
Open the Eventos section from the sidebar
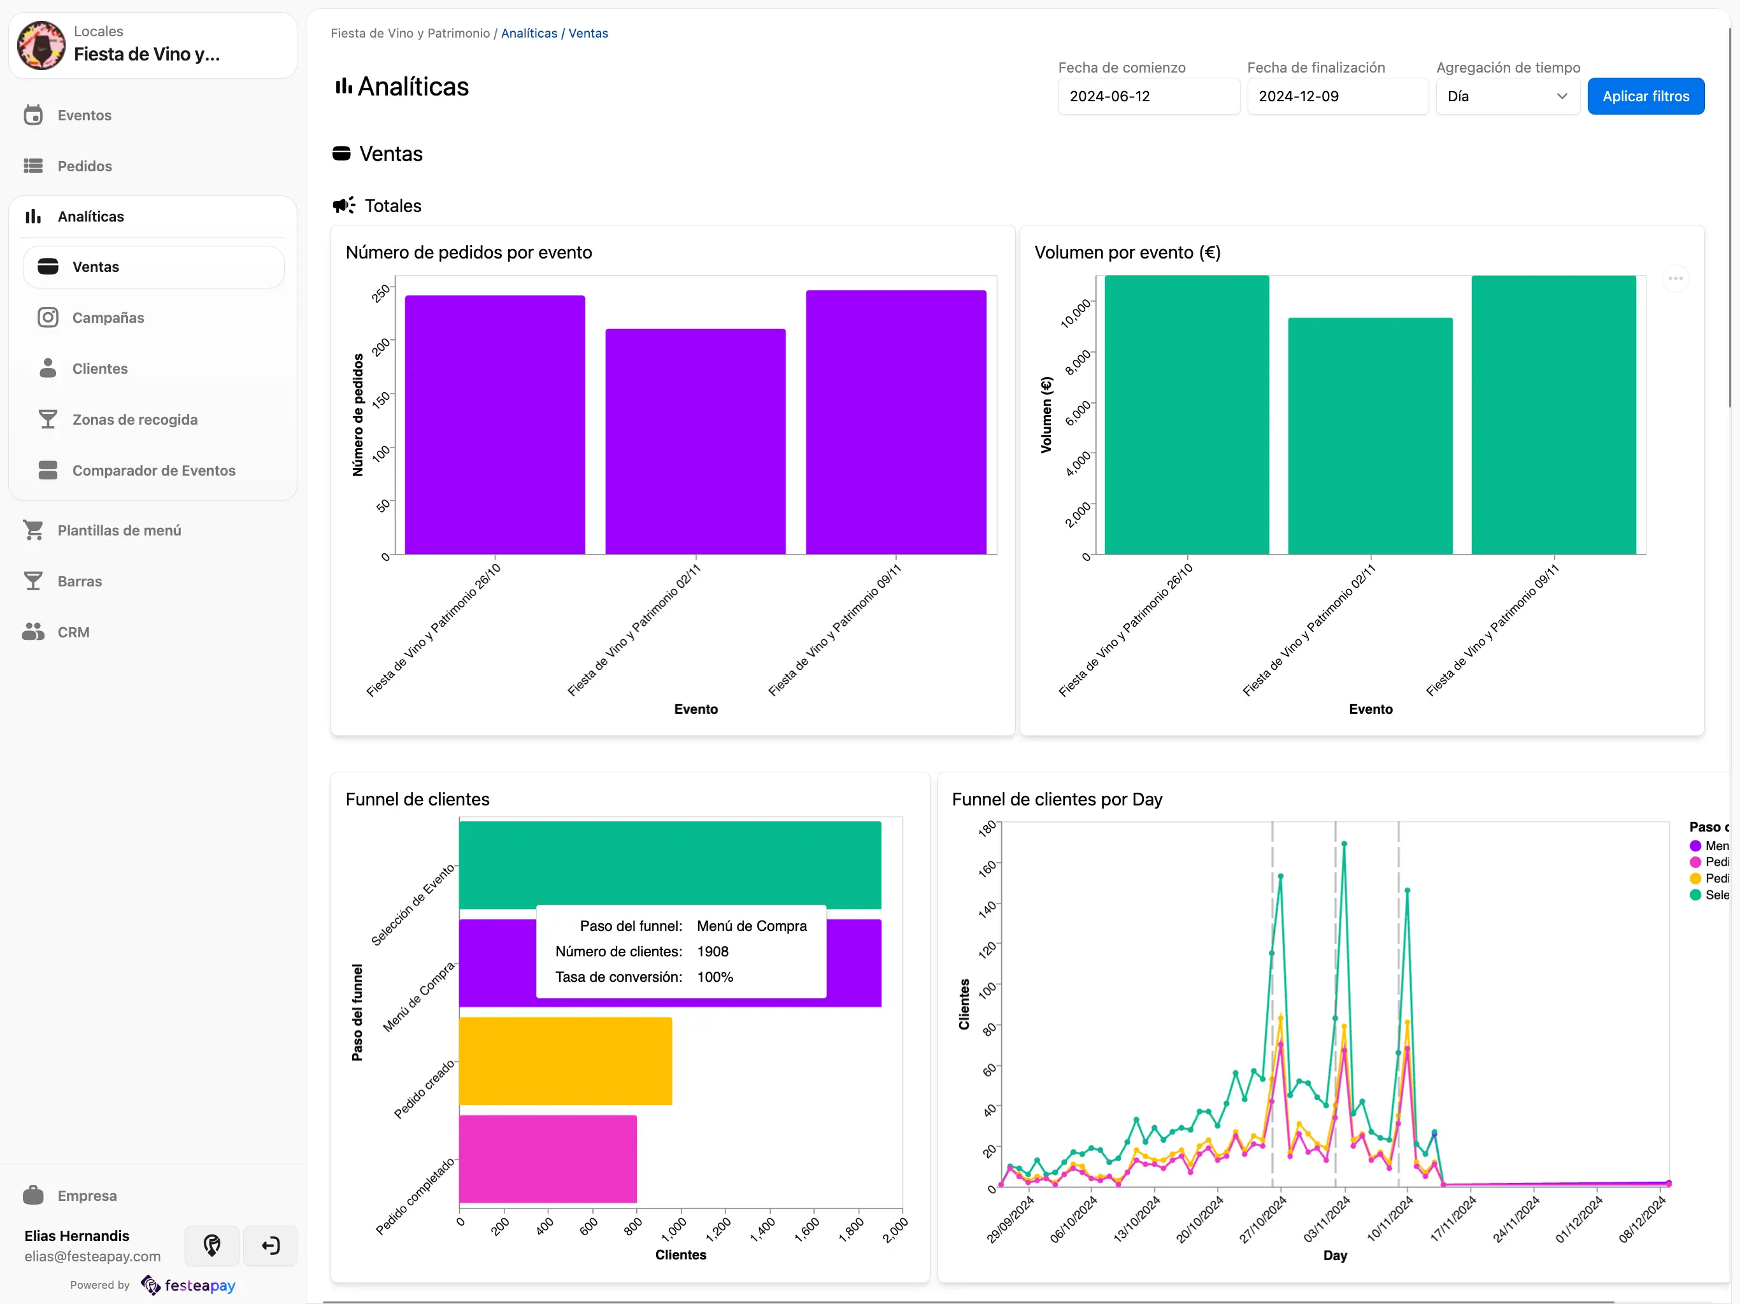(32, 115)
